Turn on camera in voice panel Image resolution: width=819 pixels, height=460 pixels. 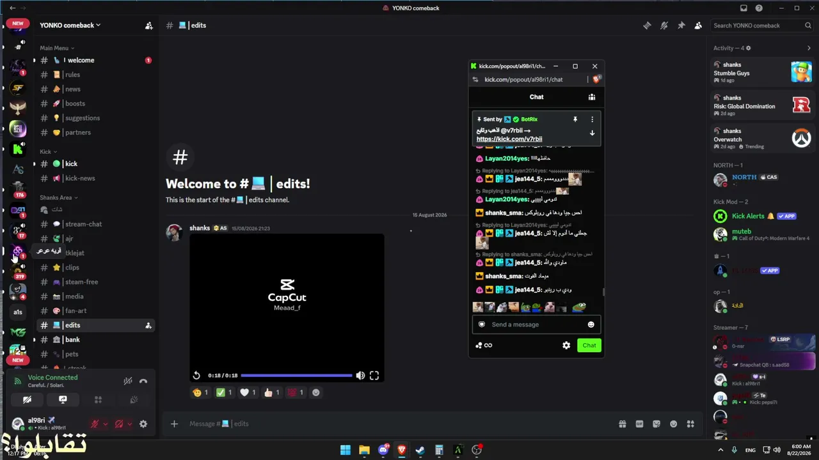27,400
